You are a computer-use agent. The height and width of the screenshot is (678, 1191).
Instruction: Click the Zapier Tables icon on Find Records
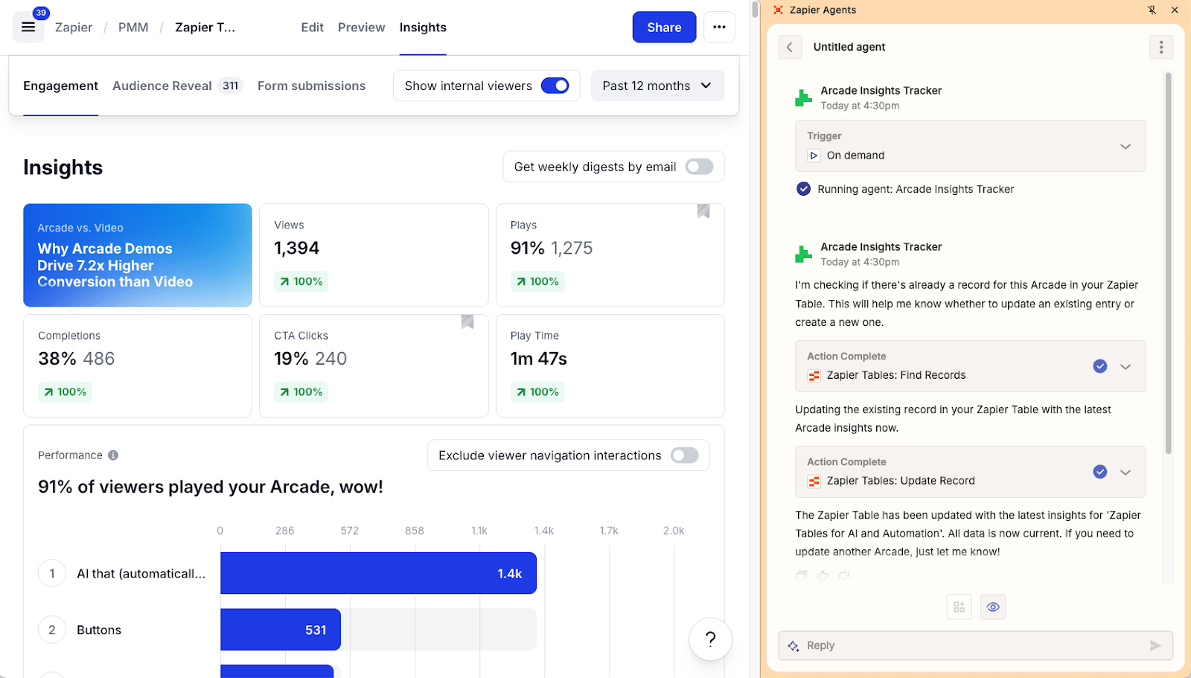coord(814,376)
